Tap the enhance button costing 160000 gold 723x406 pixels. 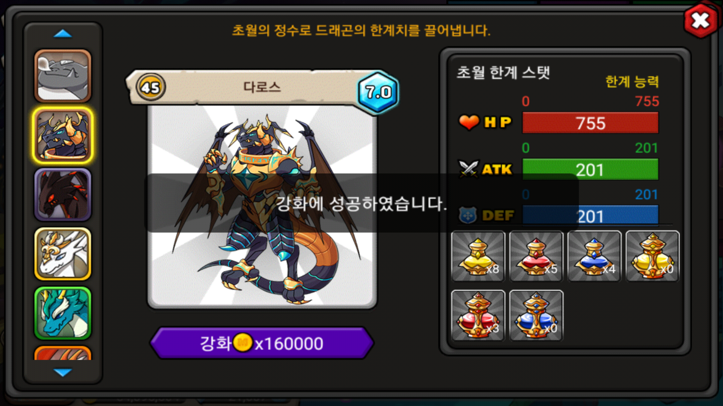[x=262, y=343]
